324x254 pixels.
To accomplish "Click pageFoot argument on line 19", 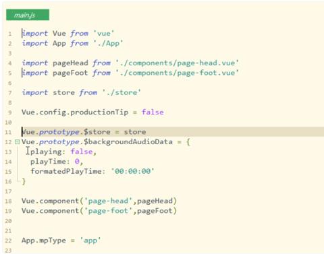I will pos(155,211).
